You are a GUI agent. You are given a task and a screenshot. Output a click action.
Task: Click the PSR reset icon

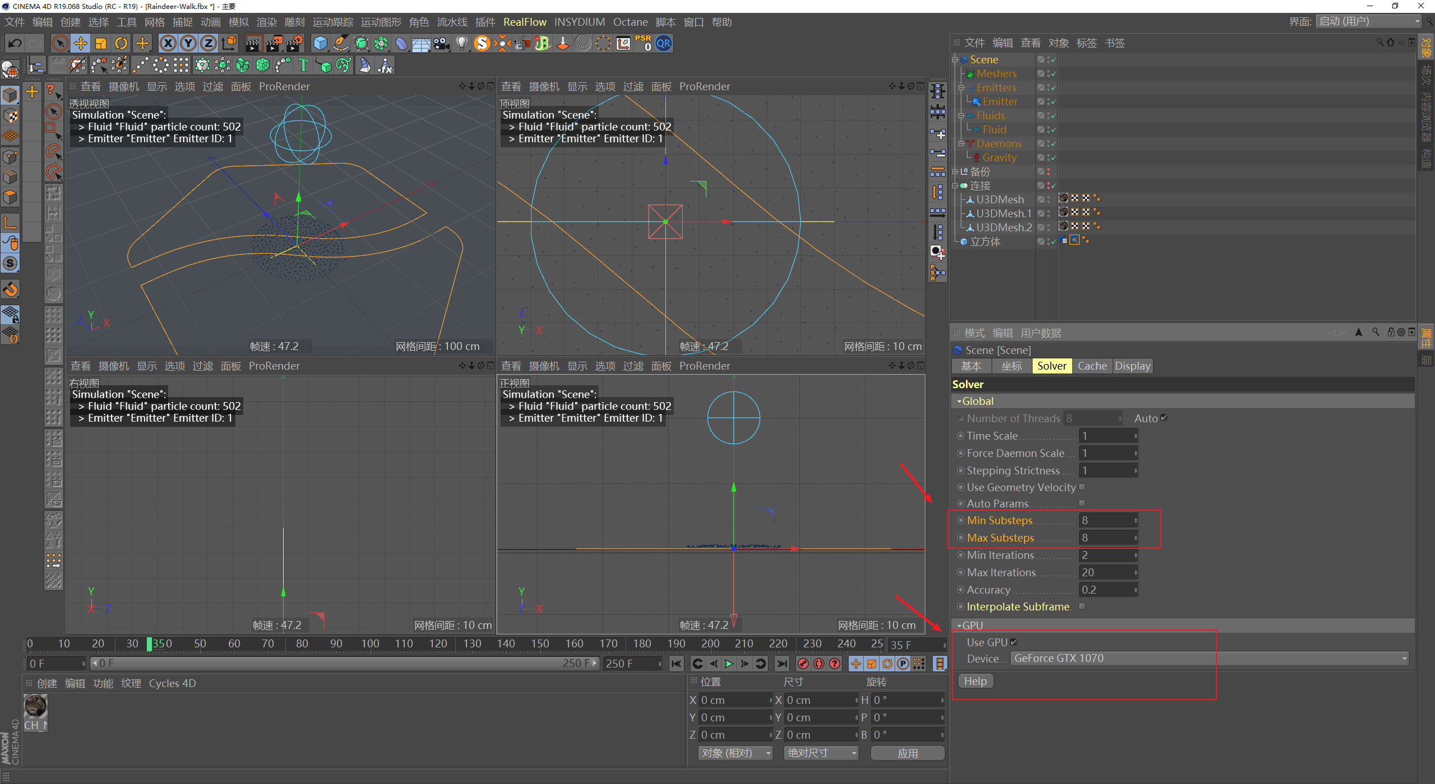pos(644,44)
